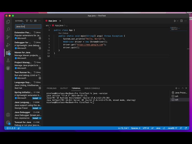Click src breadcrumb segment
Viewport: 192px width, 144px height.
tap(47, 25)
